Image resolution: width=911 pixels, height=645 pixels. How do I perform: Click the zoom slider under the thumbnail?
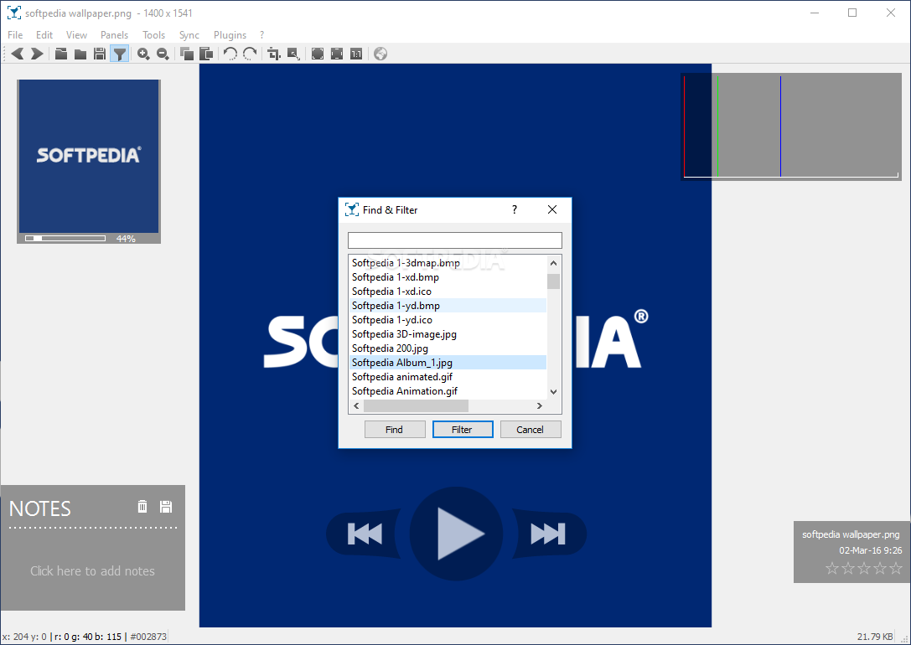(65, 238)
